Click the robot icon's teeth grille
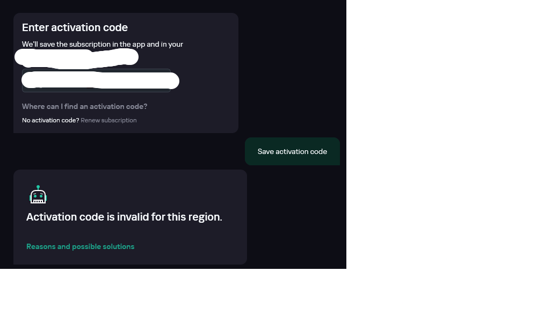Viewport: 537px width, 322px height. 38,200
